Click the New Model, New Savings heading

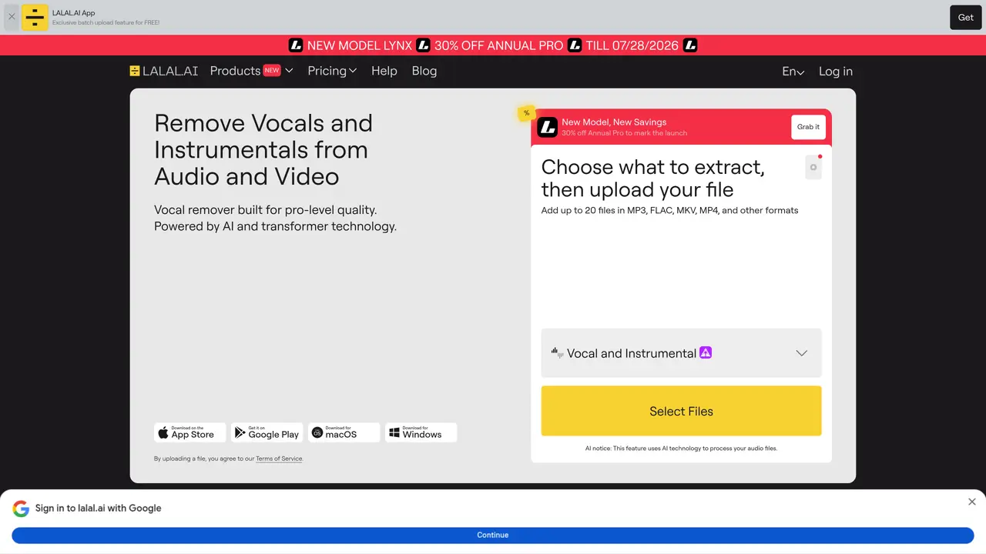pos(614,122)
